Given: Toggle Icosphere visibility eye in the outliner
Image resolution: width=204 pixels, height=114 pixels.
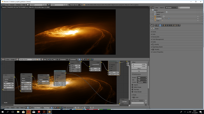Looking at the screenshot, I should [x=198, y=19].
